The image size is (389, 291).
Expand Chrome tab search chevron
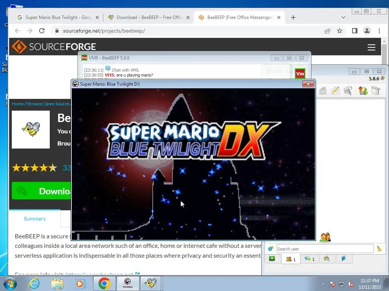tap(343, 17)
